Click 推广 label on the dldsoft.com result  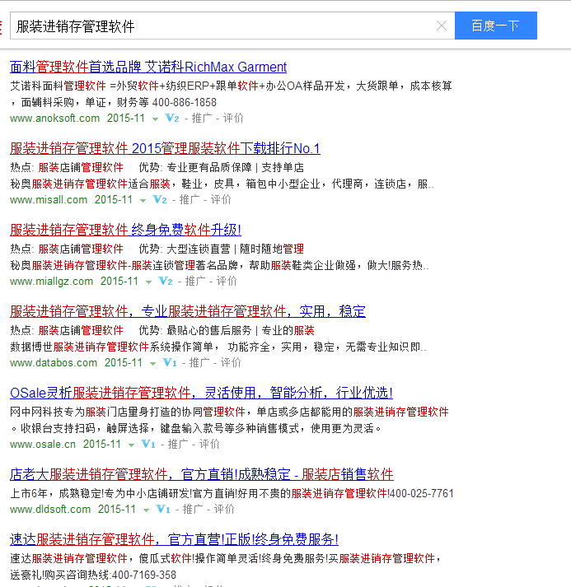click(x=193, y=509)
